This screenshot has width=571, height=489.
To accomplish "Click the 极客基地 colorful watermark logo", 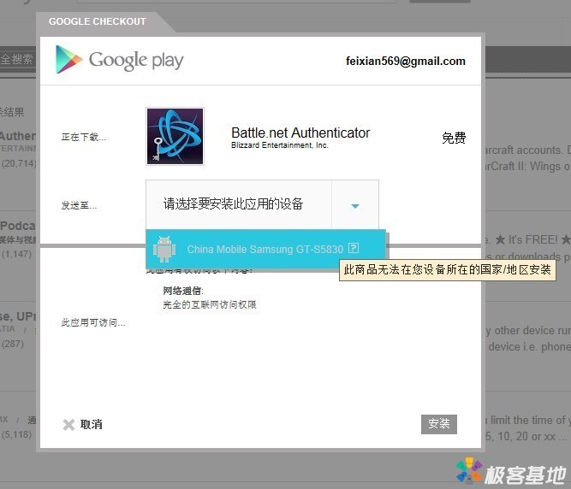I will 468,471.
